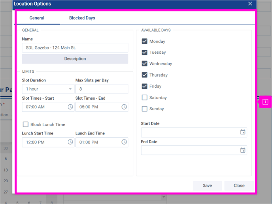Enable the Saturday checkbox
This screenshot has height=204, width=272.
(x=145, y=98)
